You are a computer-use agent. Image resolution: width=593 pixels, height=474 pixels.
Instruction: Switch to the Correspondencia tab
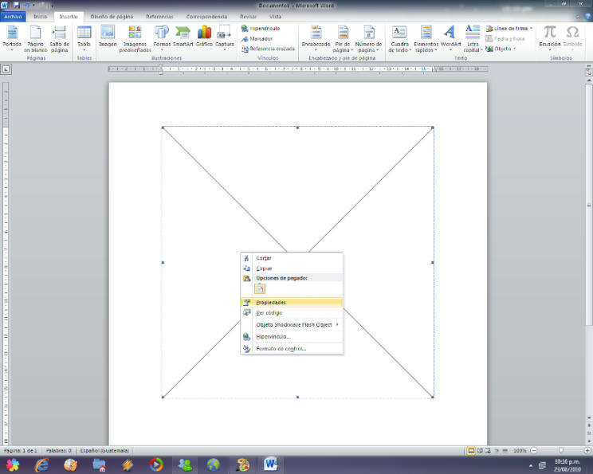point(206,17)
